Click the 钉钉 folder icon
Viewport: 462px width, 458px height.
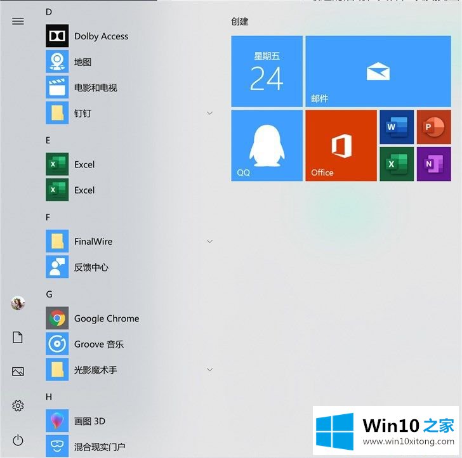click(57, 113)
